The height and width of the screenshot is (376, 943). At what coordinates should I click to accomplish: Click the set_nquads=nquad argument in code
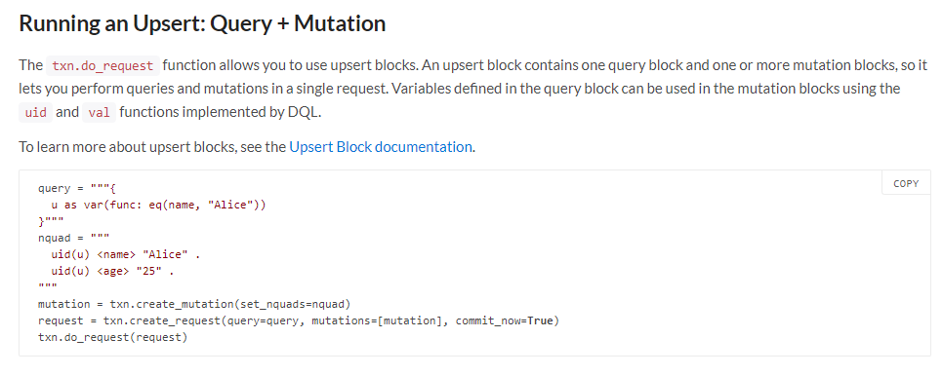(292, 304)
